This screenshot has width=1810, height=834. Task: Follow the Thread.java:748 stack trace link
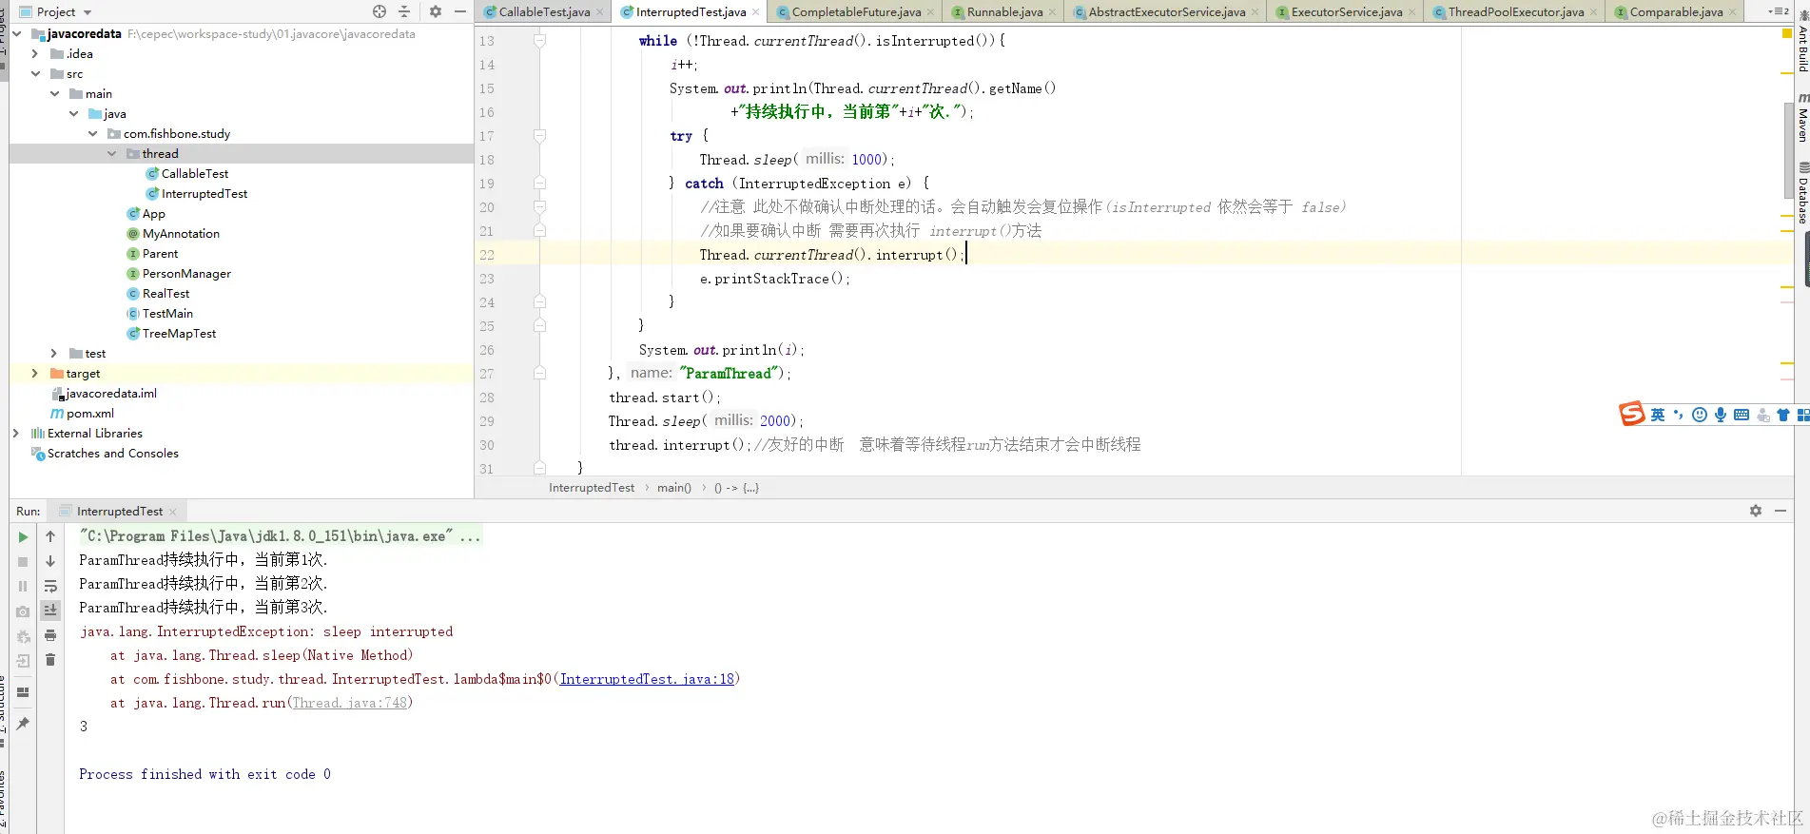tap(350, 703)
